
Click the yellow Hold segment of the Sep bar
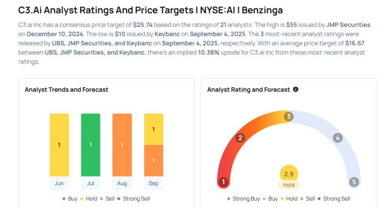[153, 129]
